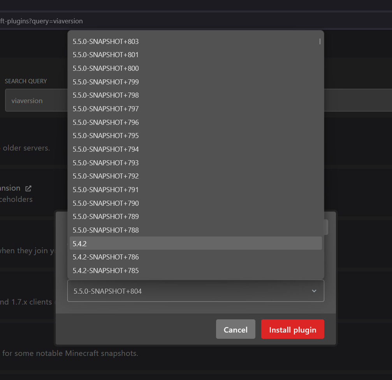Select version 5.5.0-SNAPSHOT+801
The image size is (392, 380).
(195, 55)
